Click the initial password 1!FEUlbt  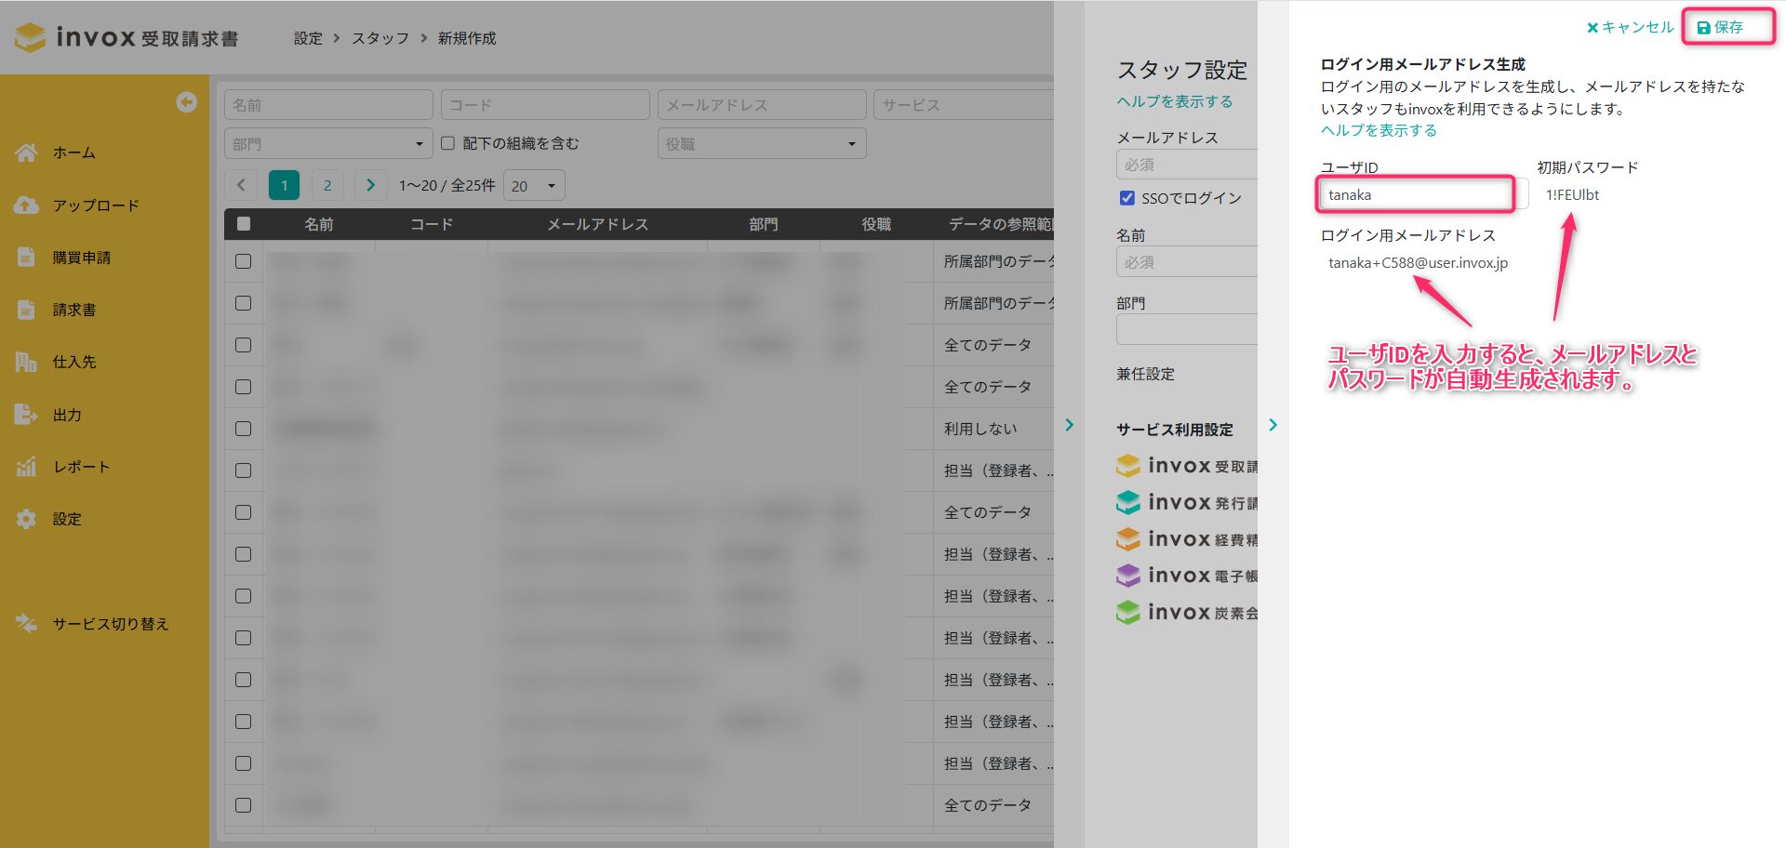point(1572,194)
